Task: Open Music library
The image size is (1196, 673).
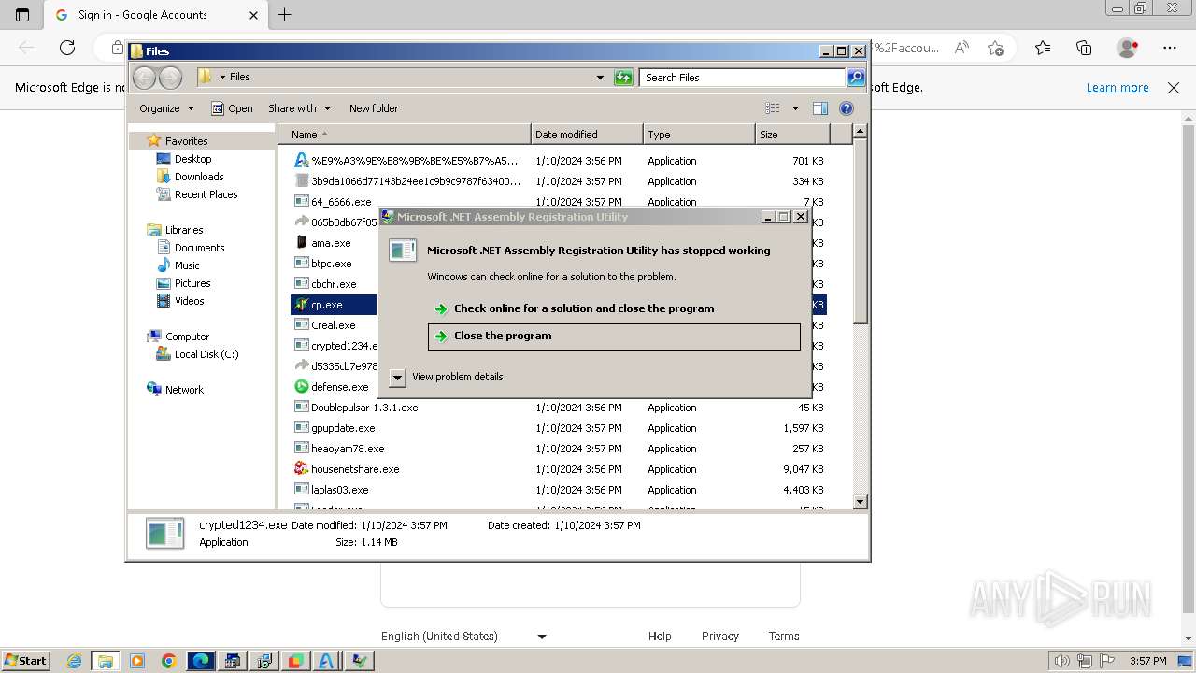Action: pos(187,265)
